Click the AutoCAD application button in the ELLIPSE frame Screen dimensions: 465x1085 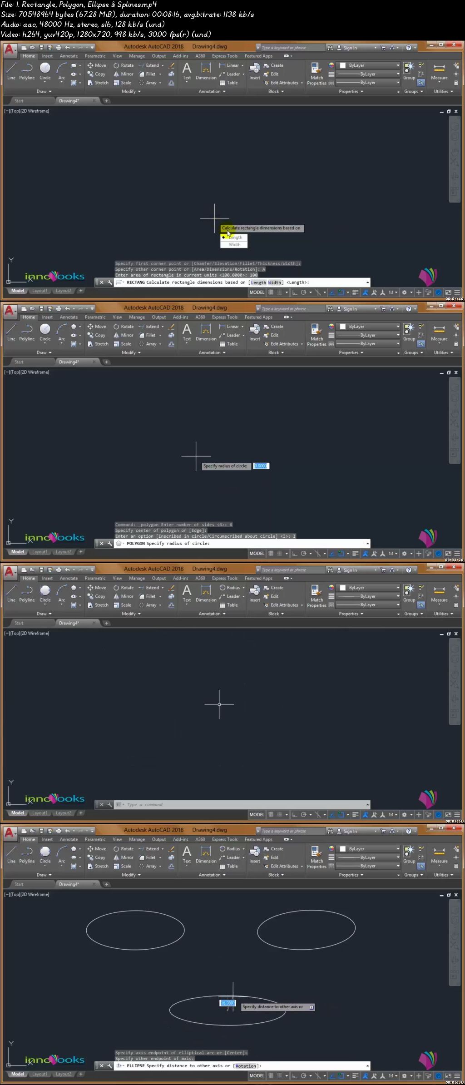(10, 834)
